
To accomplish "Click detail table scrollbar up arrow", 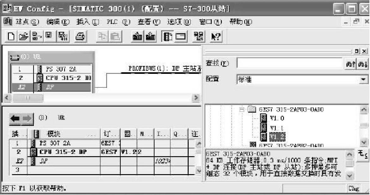I will (x=199, y=144).
